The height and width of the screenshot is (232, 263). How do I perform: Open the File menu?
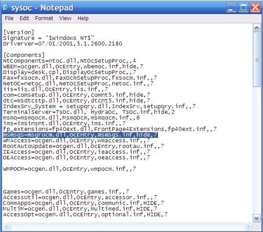[9, 18]
